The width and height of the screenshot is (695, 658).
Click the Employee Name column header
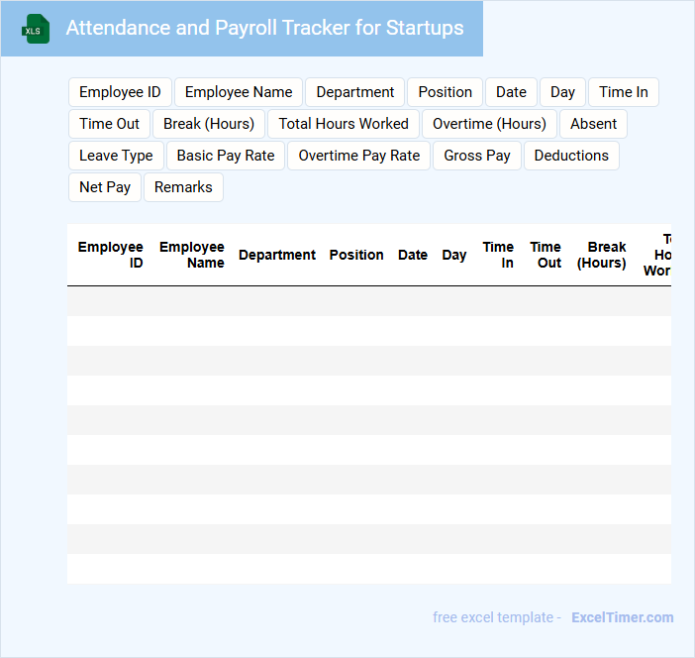pos(192,255)
